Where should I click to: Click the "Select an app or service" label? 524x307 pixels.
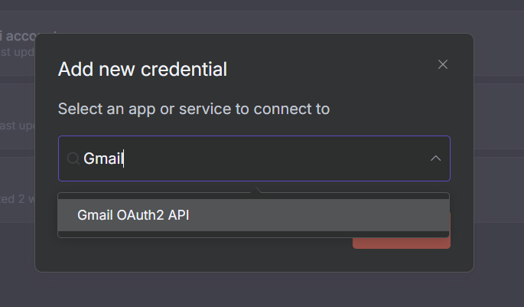tap(194, 109)
